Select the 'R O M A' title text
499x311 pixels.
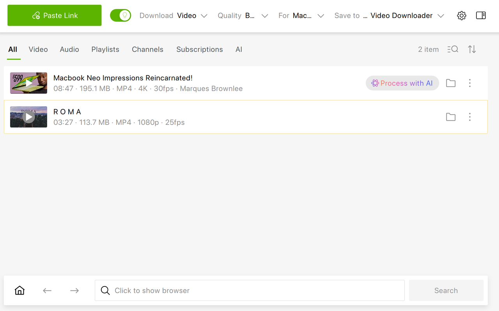pos(67,112)
